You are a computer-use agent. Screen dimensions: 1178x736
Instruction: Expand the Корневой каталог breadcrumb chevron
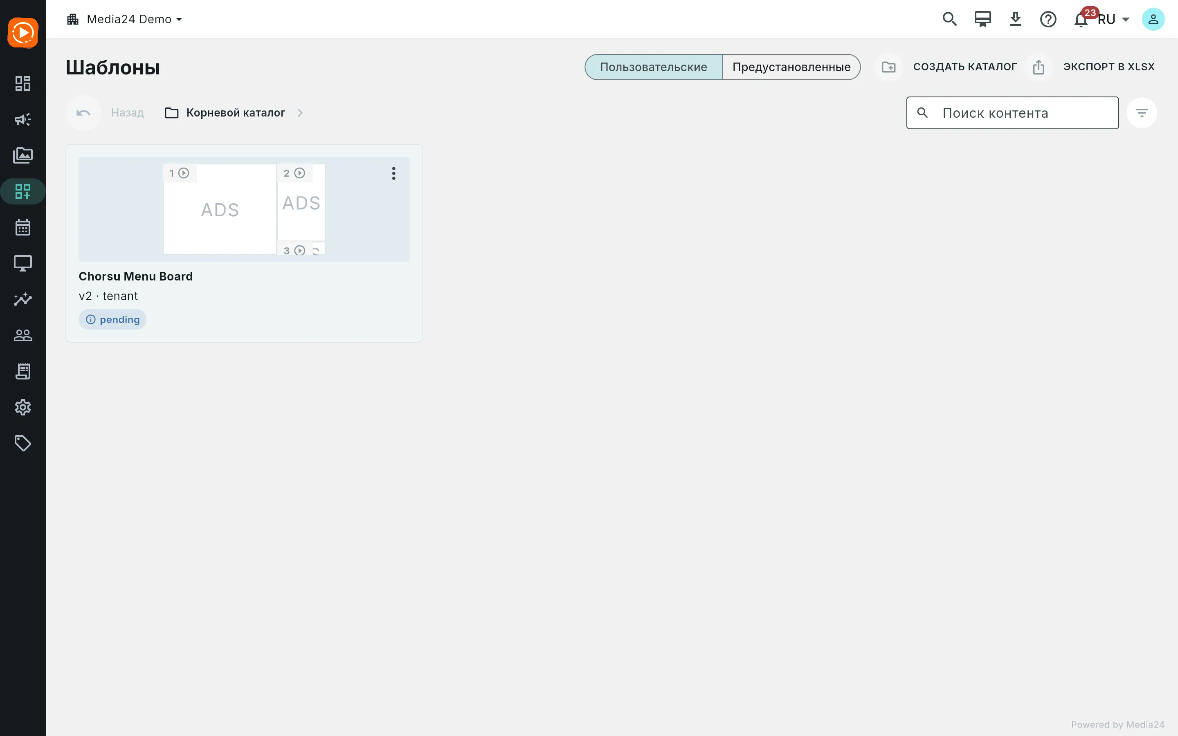(x=300, y=113)
